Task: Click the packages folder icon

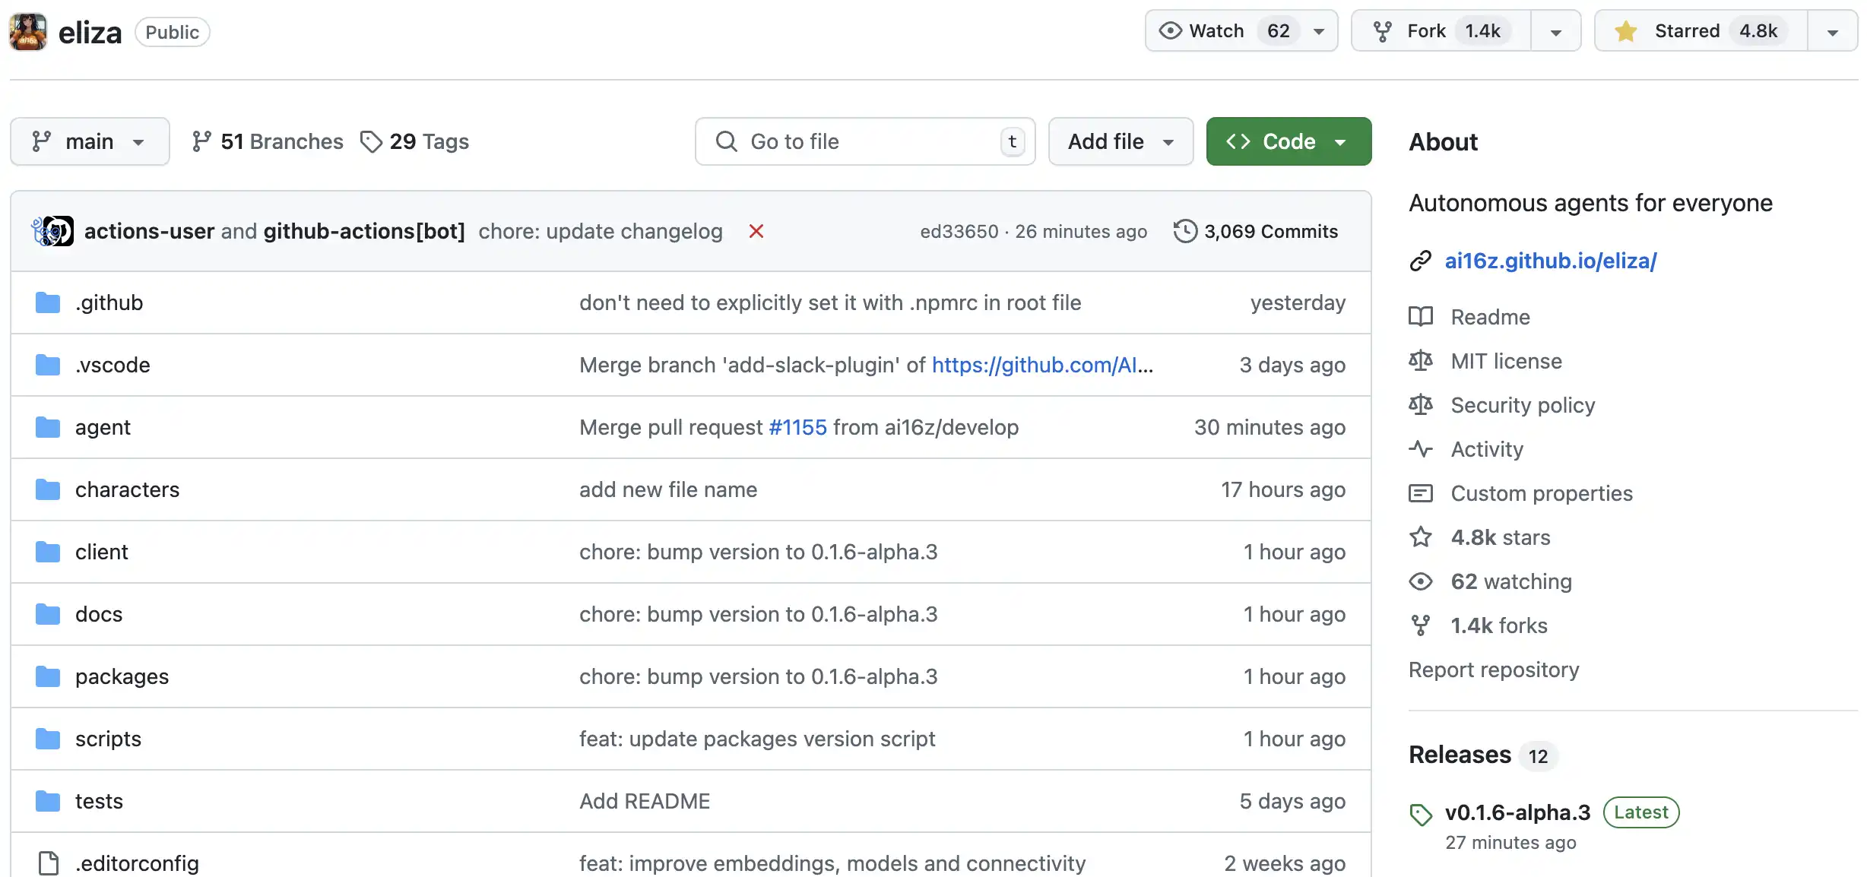Action: pyautogui.click(x=48, y=676)
